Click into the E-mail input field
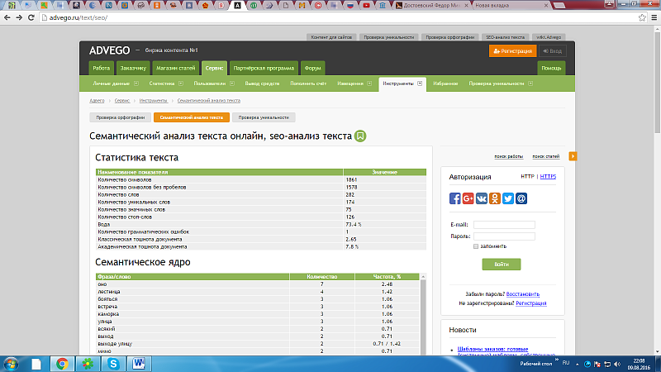661x372 pixels. pos(504,225)
